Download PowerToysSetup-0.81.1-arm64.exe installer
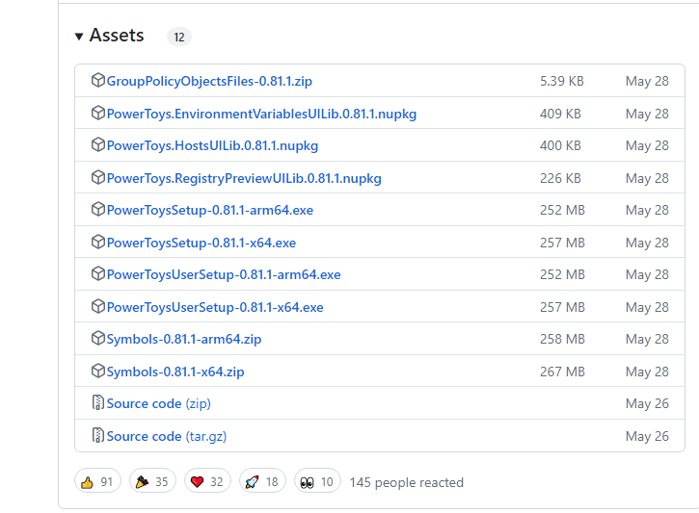The width and height of the screenshot is (699, 513). [x=210, y=210]
